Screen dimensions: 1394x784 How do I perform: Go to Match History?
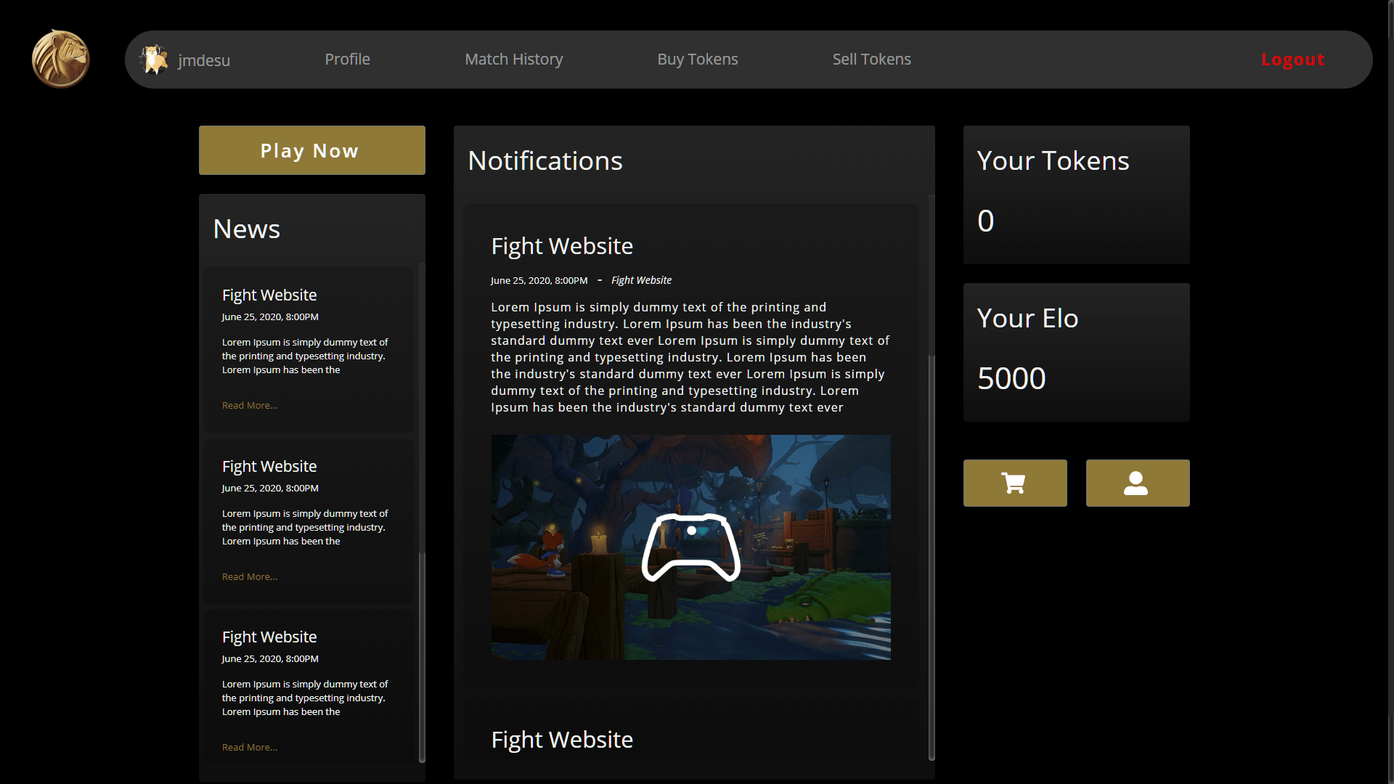(x=514, y=60)
